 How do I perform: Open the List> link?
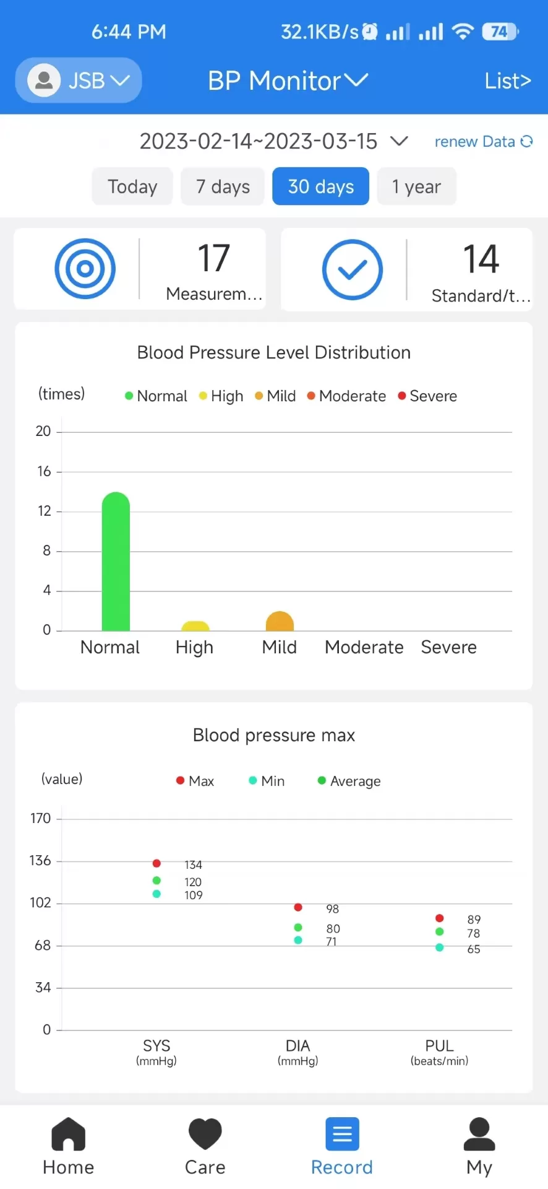(508, 81)
